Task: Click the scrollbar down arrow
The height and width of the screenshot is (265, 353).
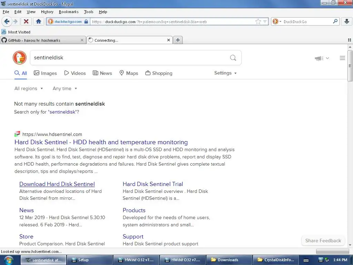Action: [350, 245]
